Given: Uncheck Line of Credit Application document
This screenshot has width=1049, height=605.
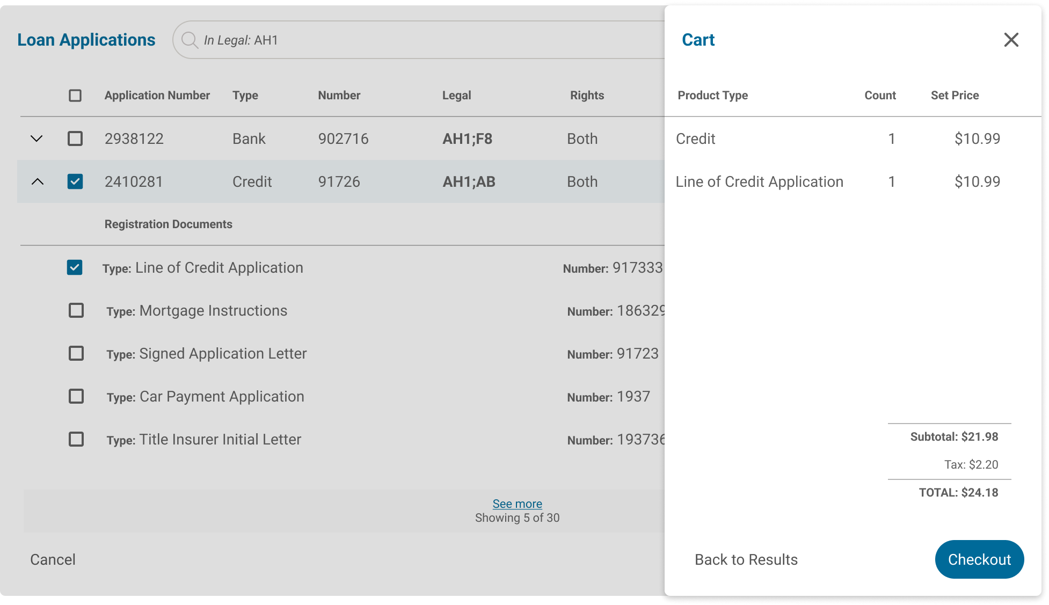Looking at the screenshot, I should coord(75,267).
